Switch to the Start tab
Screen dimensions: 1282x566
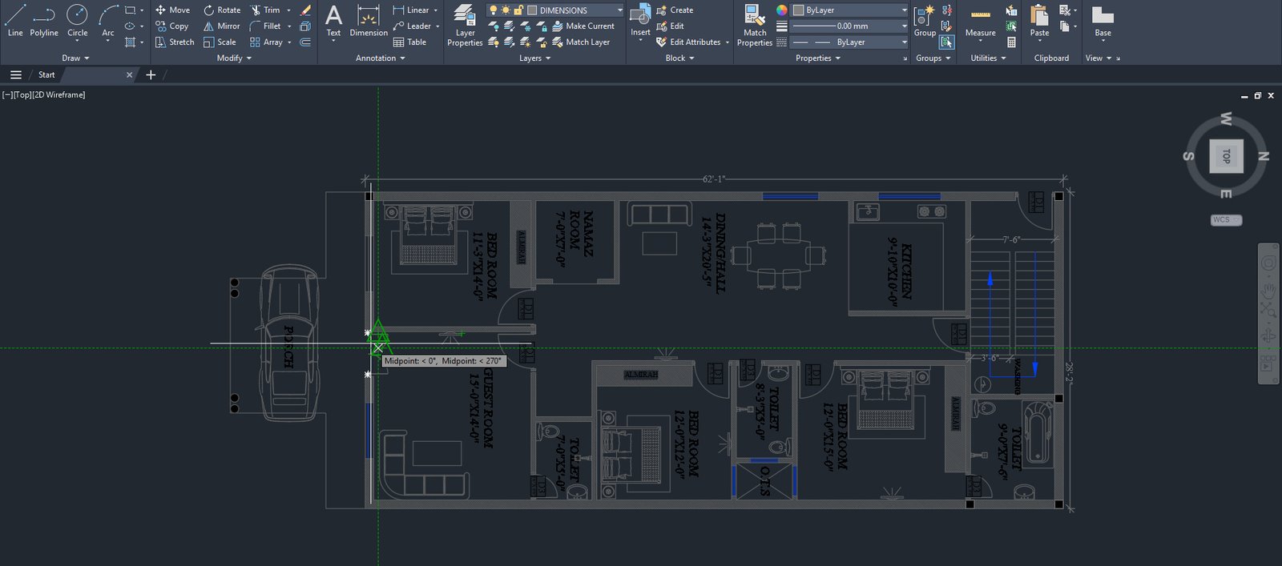pyautogui.click(x=46, y=74)
